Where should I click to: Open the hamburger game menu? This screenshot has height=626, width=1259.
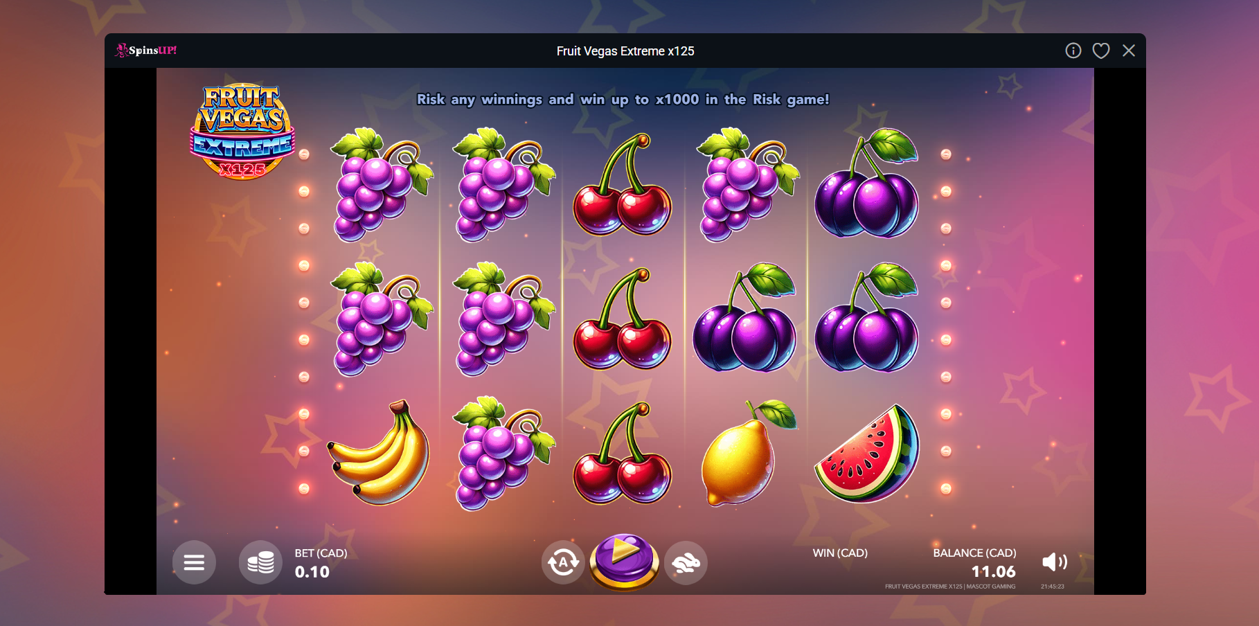coord(194,562)
